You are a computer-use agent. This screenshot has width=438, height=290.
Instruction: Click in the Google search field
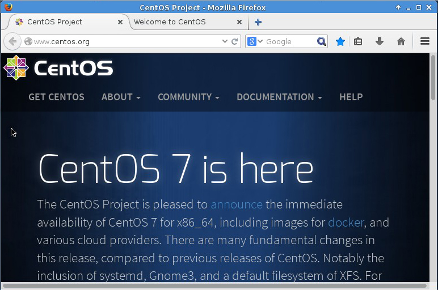289,41
